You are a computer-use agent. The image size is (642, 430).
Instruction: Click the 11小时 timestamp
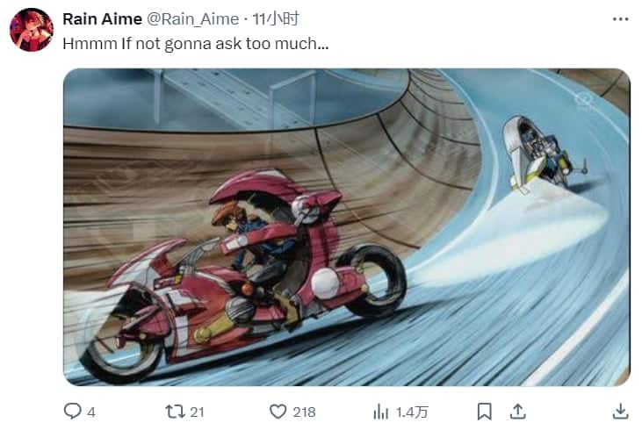276,18
